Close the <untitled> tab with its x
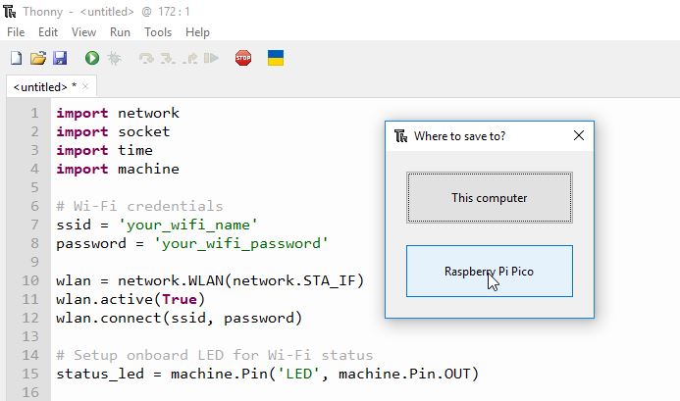 pyautogui.click(x=85, y=86)
